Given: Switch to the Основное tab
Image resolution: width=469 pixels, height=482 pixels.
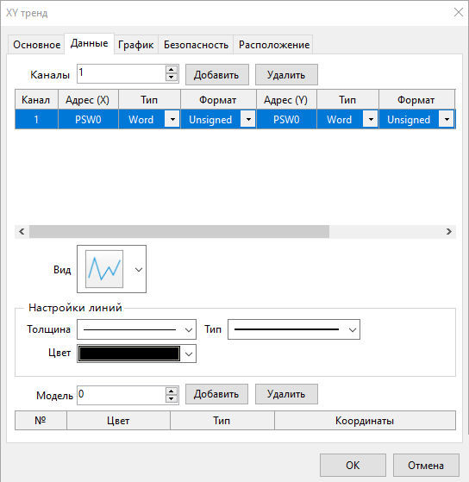Looking at the screenshot, I should tap(36, 45).
